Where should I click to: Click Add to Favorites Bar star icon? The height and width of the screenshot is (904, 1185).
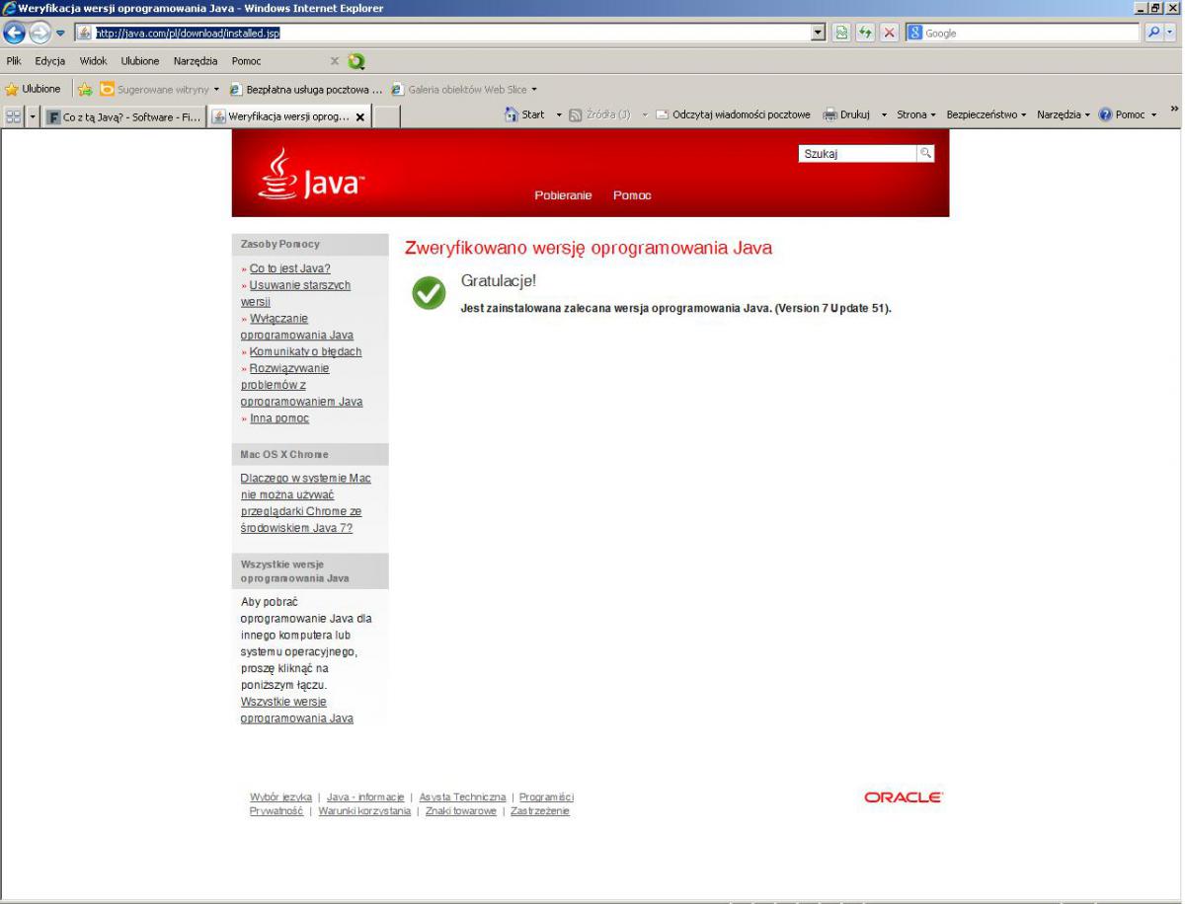click(84, 88)
